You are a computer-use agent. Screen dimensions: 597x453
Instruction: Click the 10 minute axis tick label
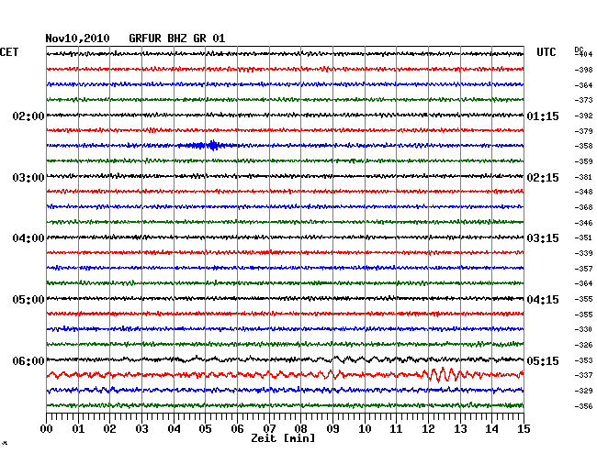tap(365, 429)
